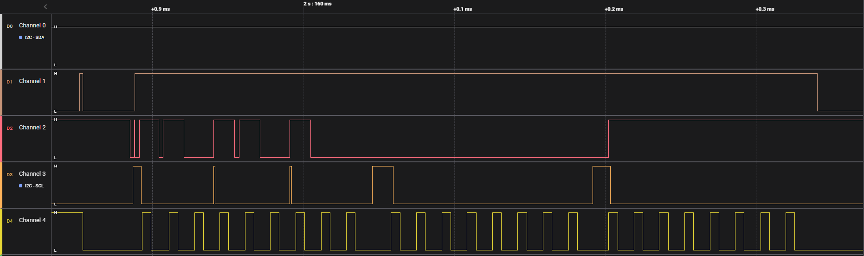
Task: Click the D0 channel identifier
Action: coord(10,26)
